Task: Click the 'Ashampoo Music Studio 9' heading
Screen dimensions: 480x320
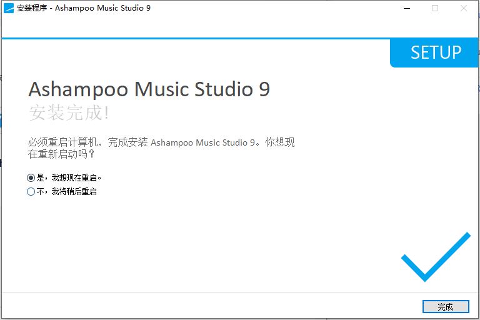Action: coord(149,89)
